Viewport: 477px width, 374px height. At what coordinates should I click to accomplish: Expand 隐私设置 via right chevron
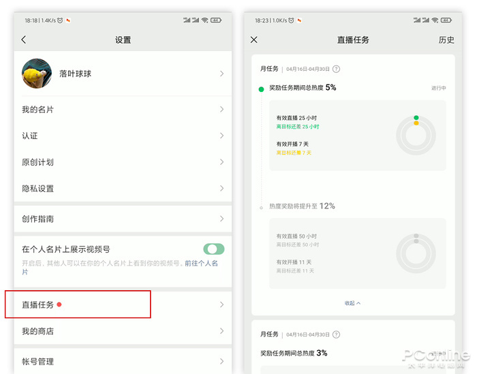pyautogui.click(x=221, y=188)
